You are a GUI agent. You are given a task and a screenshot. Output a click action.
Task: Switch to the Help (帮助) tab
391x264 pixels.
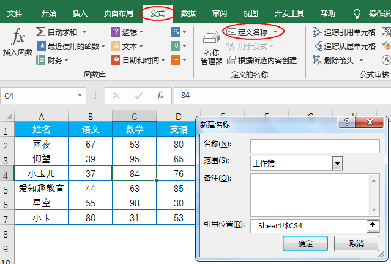coord(327,13)
